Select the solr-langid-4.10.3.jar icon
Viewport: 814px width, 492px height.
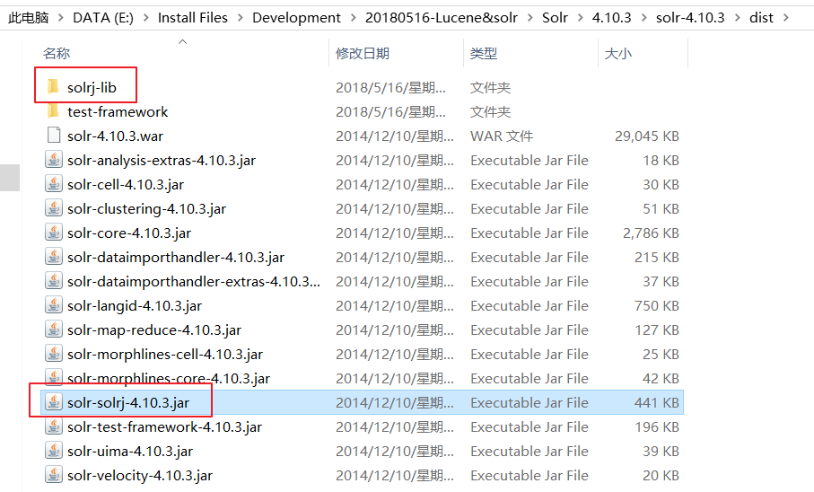coord(54,305)
